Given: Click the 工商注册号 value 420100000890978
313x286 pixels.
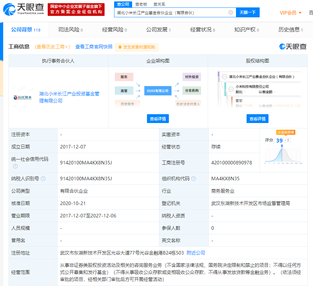Looking at the screenshot, I should [231, 163].
